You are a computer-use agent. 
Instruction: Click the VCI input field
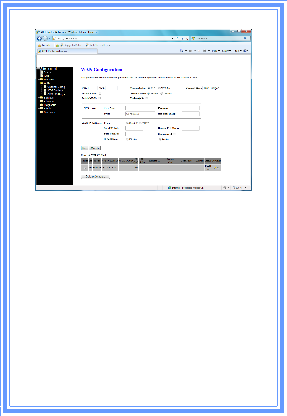(x=111, y=88)
